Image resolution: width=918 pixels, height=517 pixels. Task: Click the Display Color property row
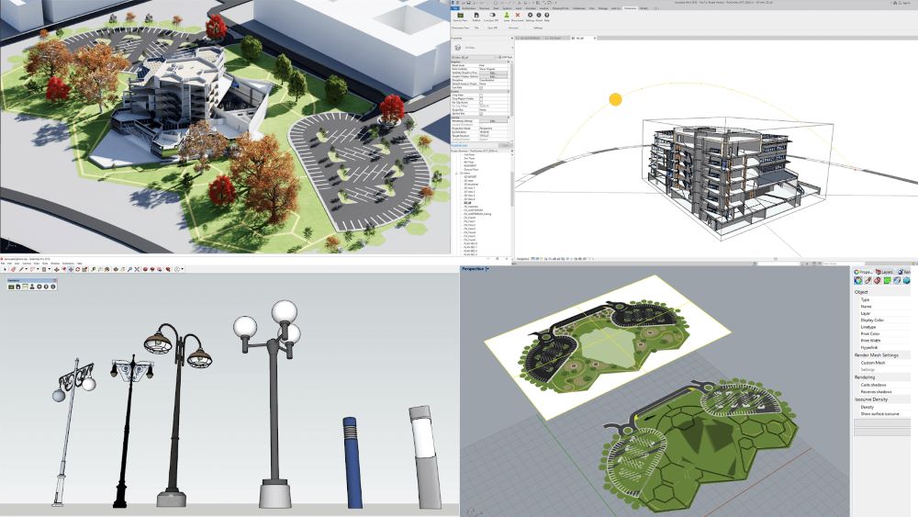pos(873,320)
